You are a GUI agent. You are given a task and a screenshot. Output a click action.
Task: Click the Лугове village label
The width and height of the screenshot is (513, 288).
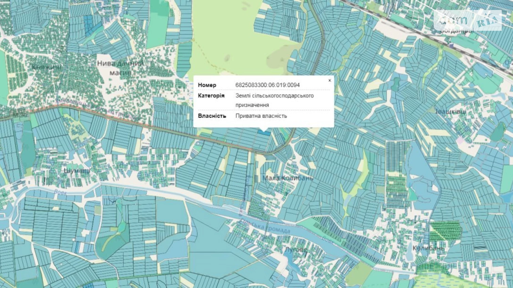click(x=296, y=250)
